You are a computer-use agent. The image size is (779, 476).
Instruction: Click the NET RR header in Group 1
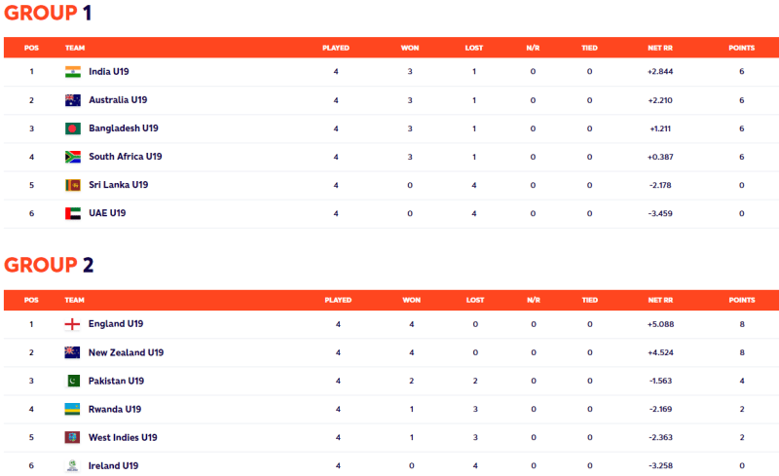point(660,48)
